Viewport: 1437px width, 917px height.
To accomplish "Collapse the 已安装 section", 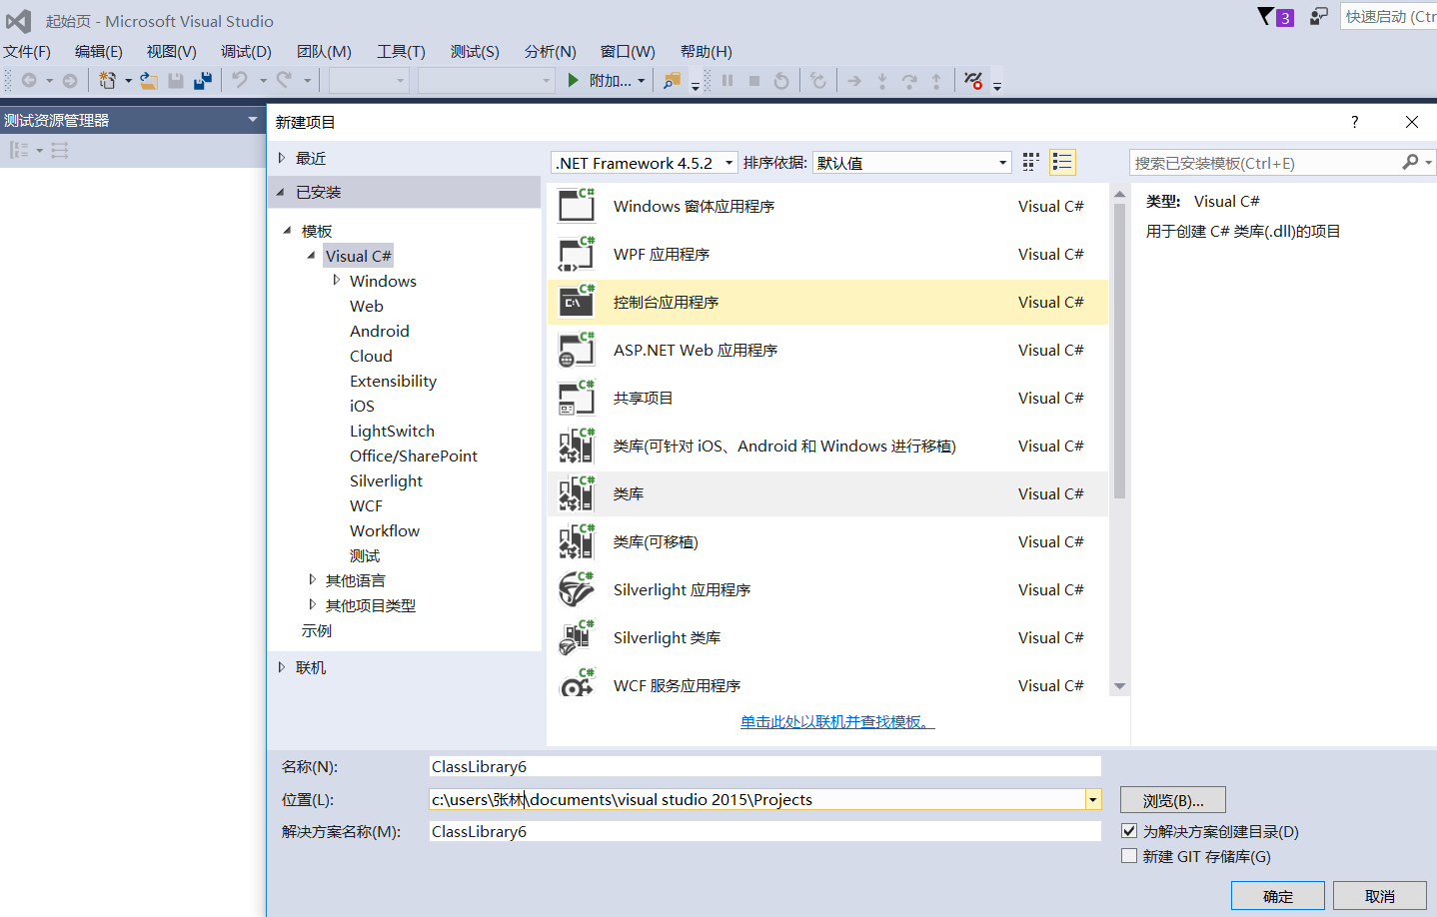I will pyautogui.click(x=281, y=192).
